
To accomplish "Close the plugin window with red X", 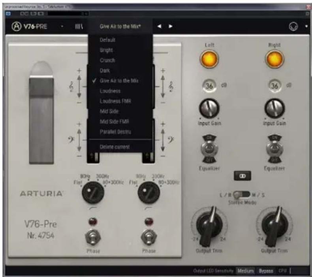I will tap(309, 7).
